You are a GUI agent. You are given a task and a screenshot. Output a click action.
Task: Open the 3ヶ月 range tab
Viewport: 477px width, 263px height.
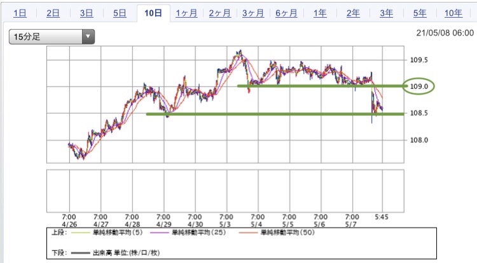(x=253, y=13)
